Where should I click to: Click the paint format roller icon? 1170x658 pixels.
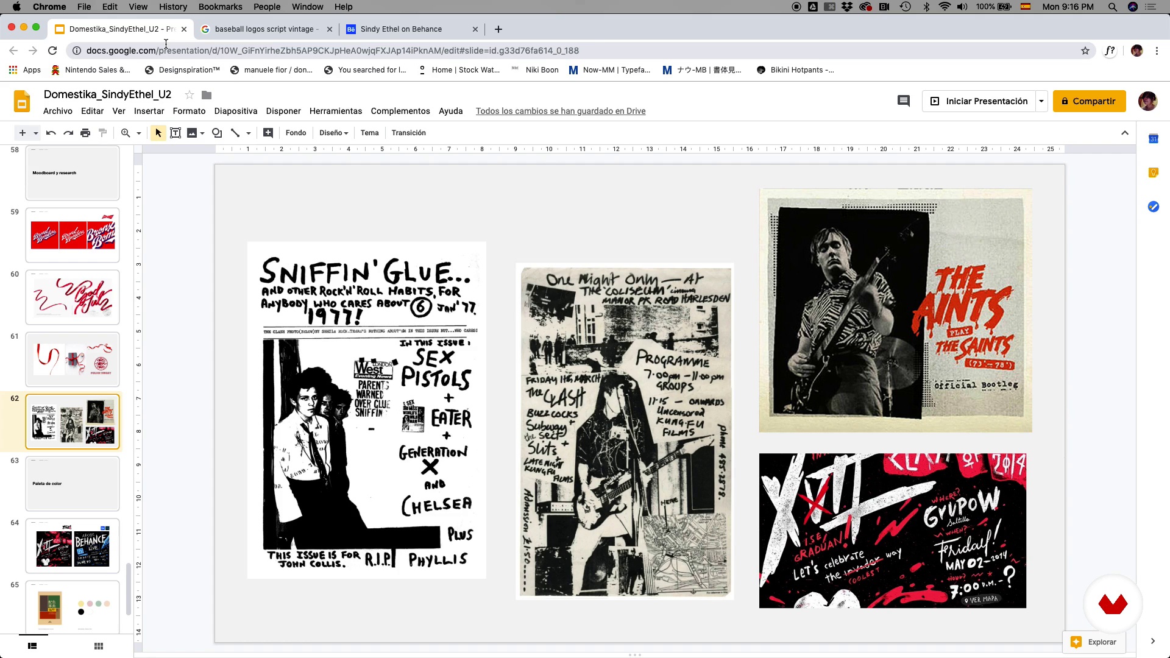click(102, 133)
